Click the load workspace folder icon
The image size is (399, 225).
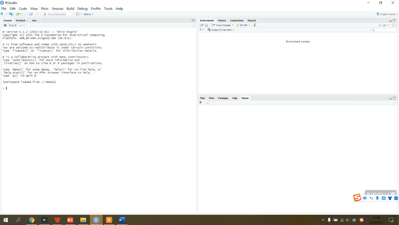pyautogui.click(x=201, y=25)
